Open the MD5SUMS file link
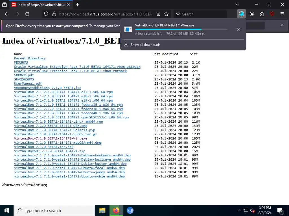Image resolution: width=289 pixels, height=216 pixels. (x=21, y=62)
